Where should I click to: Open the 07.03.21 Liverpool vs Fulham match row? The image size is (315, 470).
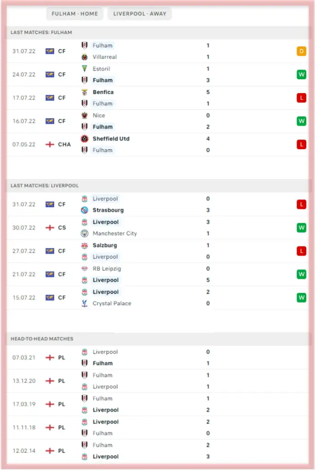[x=156, y=358]
